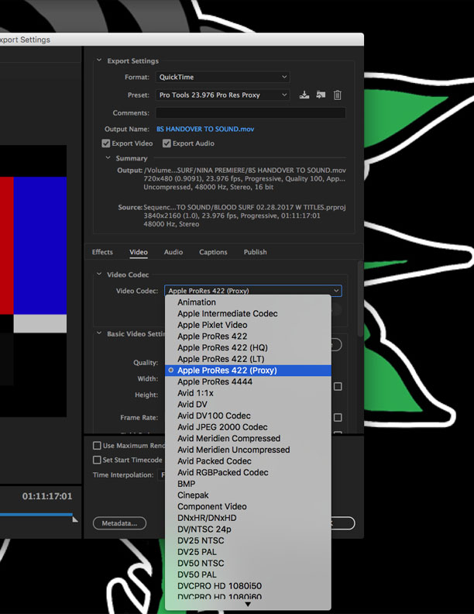Switch to the Audio tab
This screenshot has height=614, width=474.
tap(173, 252)
